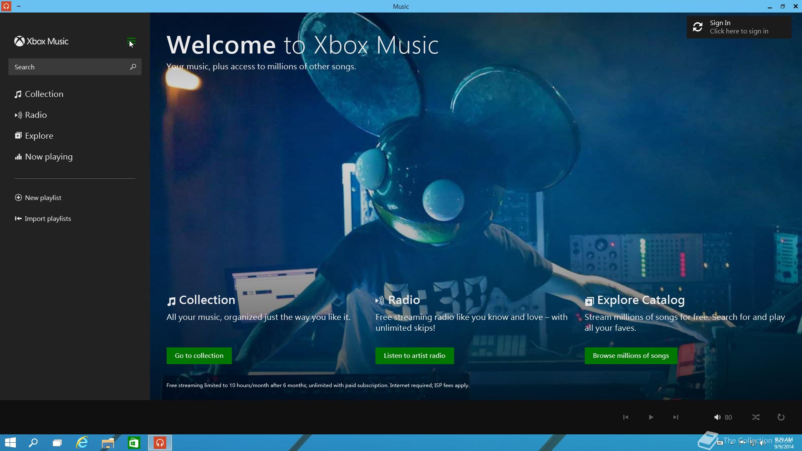Click 'Welcome to Xbox Music' title
Screen dimensions: 802x451
point(303,45)
